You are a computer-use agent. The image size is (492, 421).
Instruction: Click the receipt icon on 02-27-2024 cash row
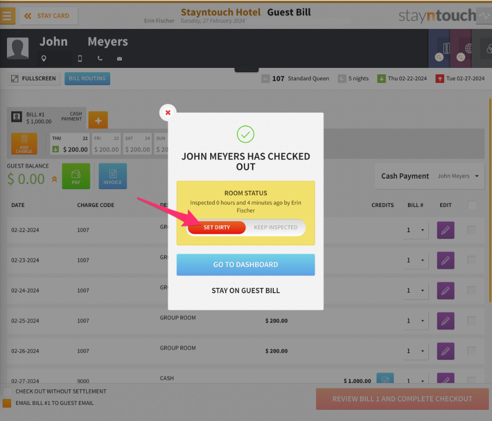(x=385, y=378)
